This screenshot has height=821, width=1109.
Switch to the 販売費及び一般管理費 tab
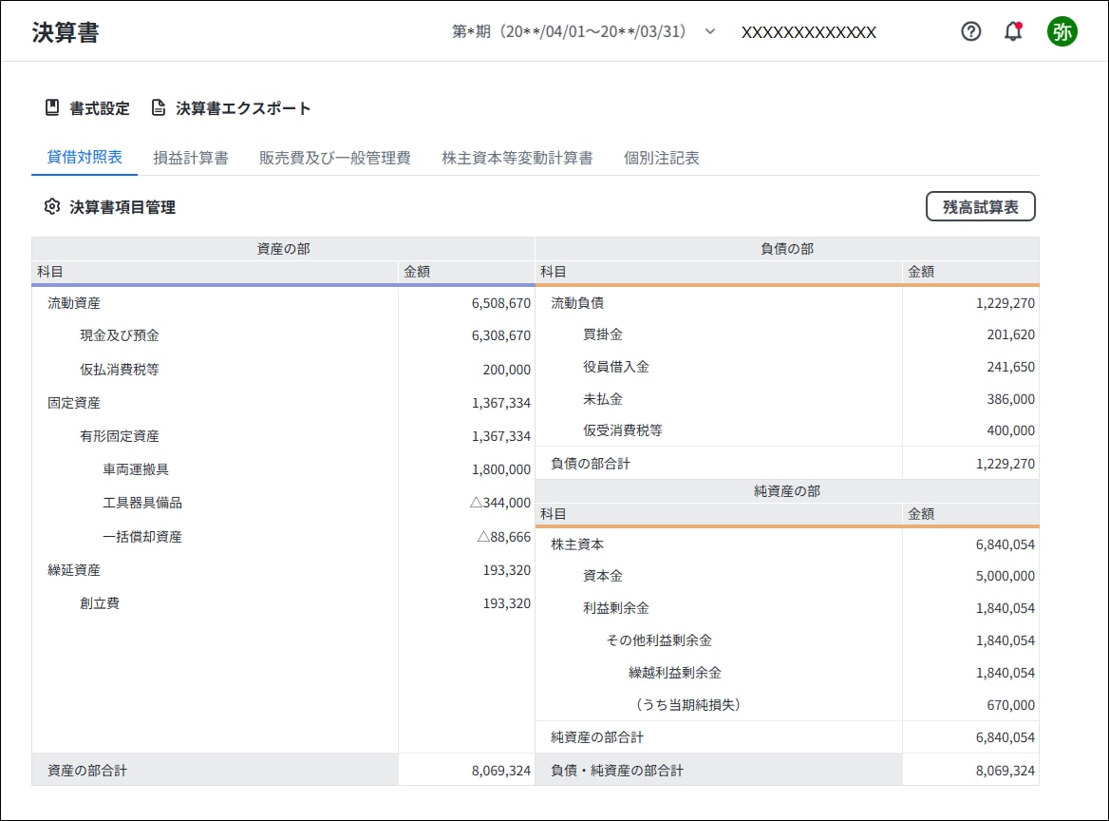(334, 158)
